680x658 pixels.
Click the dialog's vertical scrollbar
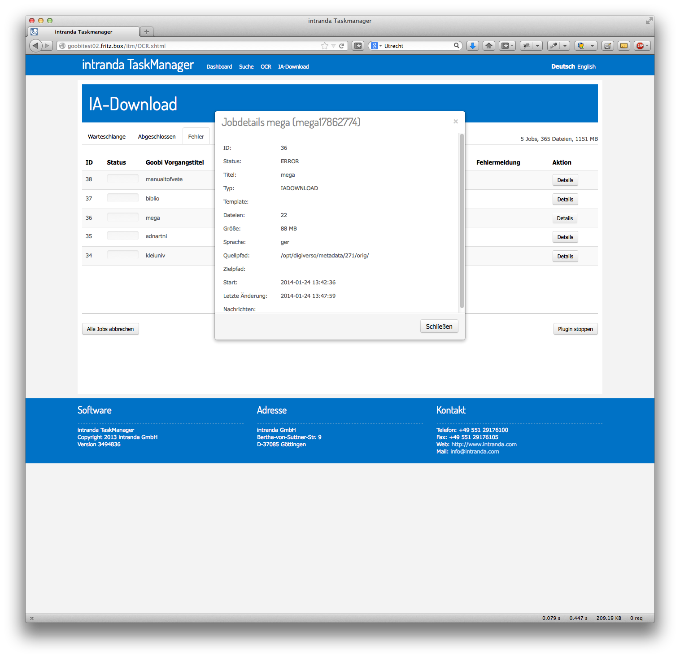pyautogui.click(x=462, y=221)
